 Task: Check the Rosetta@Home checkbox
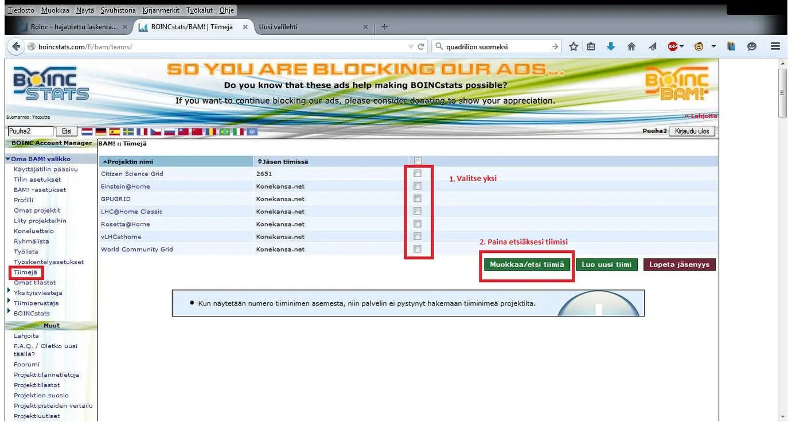pyautogui.click(x=418, y=224)
